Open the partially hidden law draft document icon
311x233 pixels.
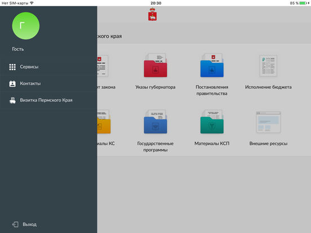pos(103,66)
